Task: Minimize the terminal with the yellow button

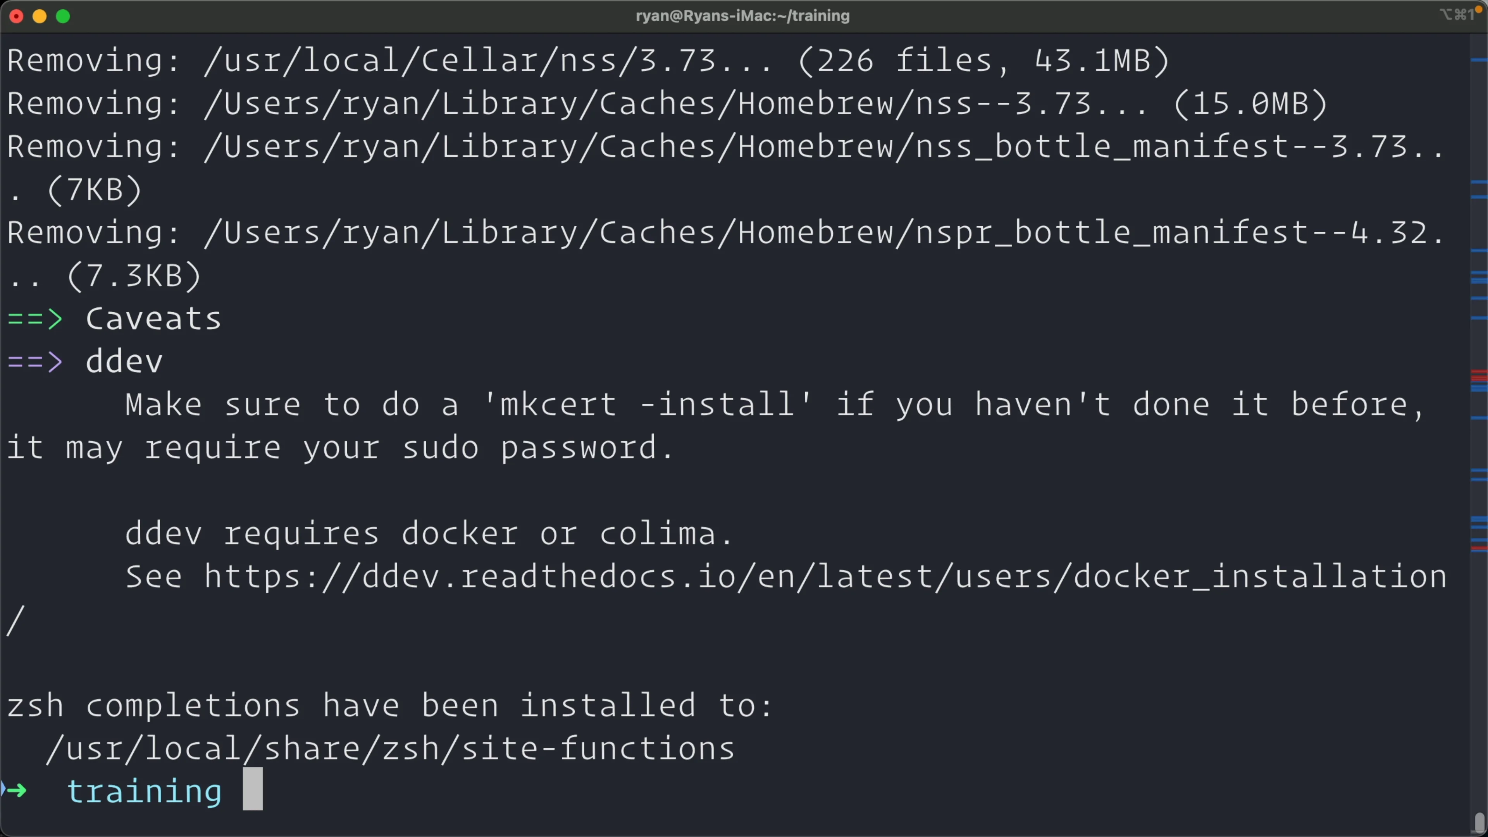Action: (x=40, y=16)
